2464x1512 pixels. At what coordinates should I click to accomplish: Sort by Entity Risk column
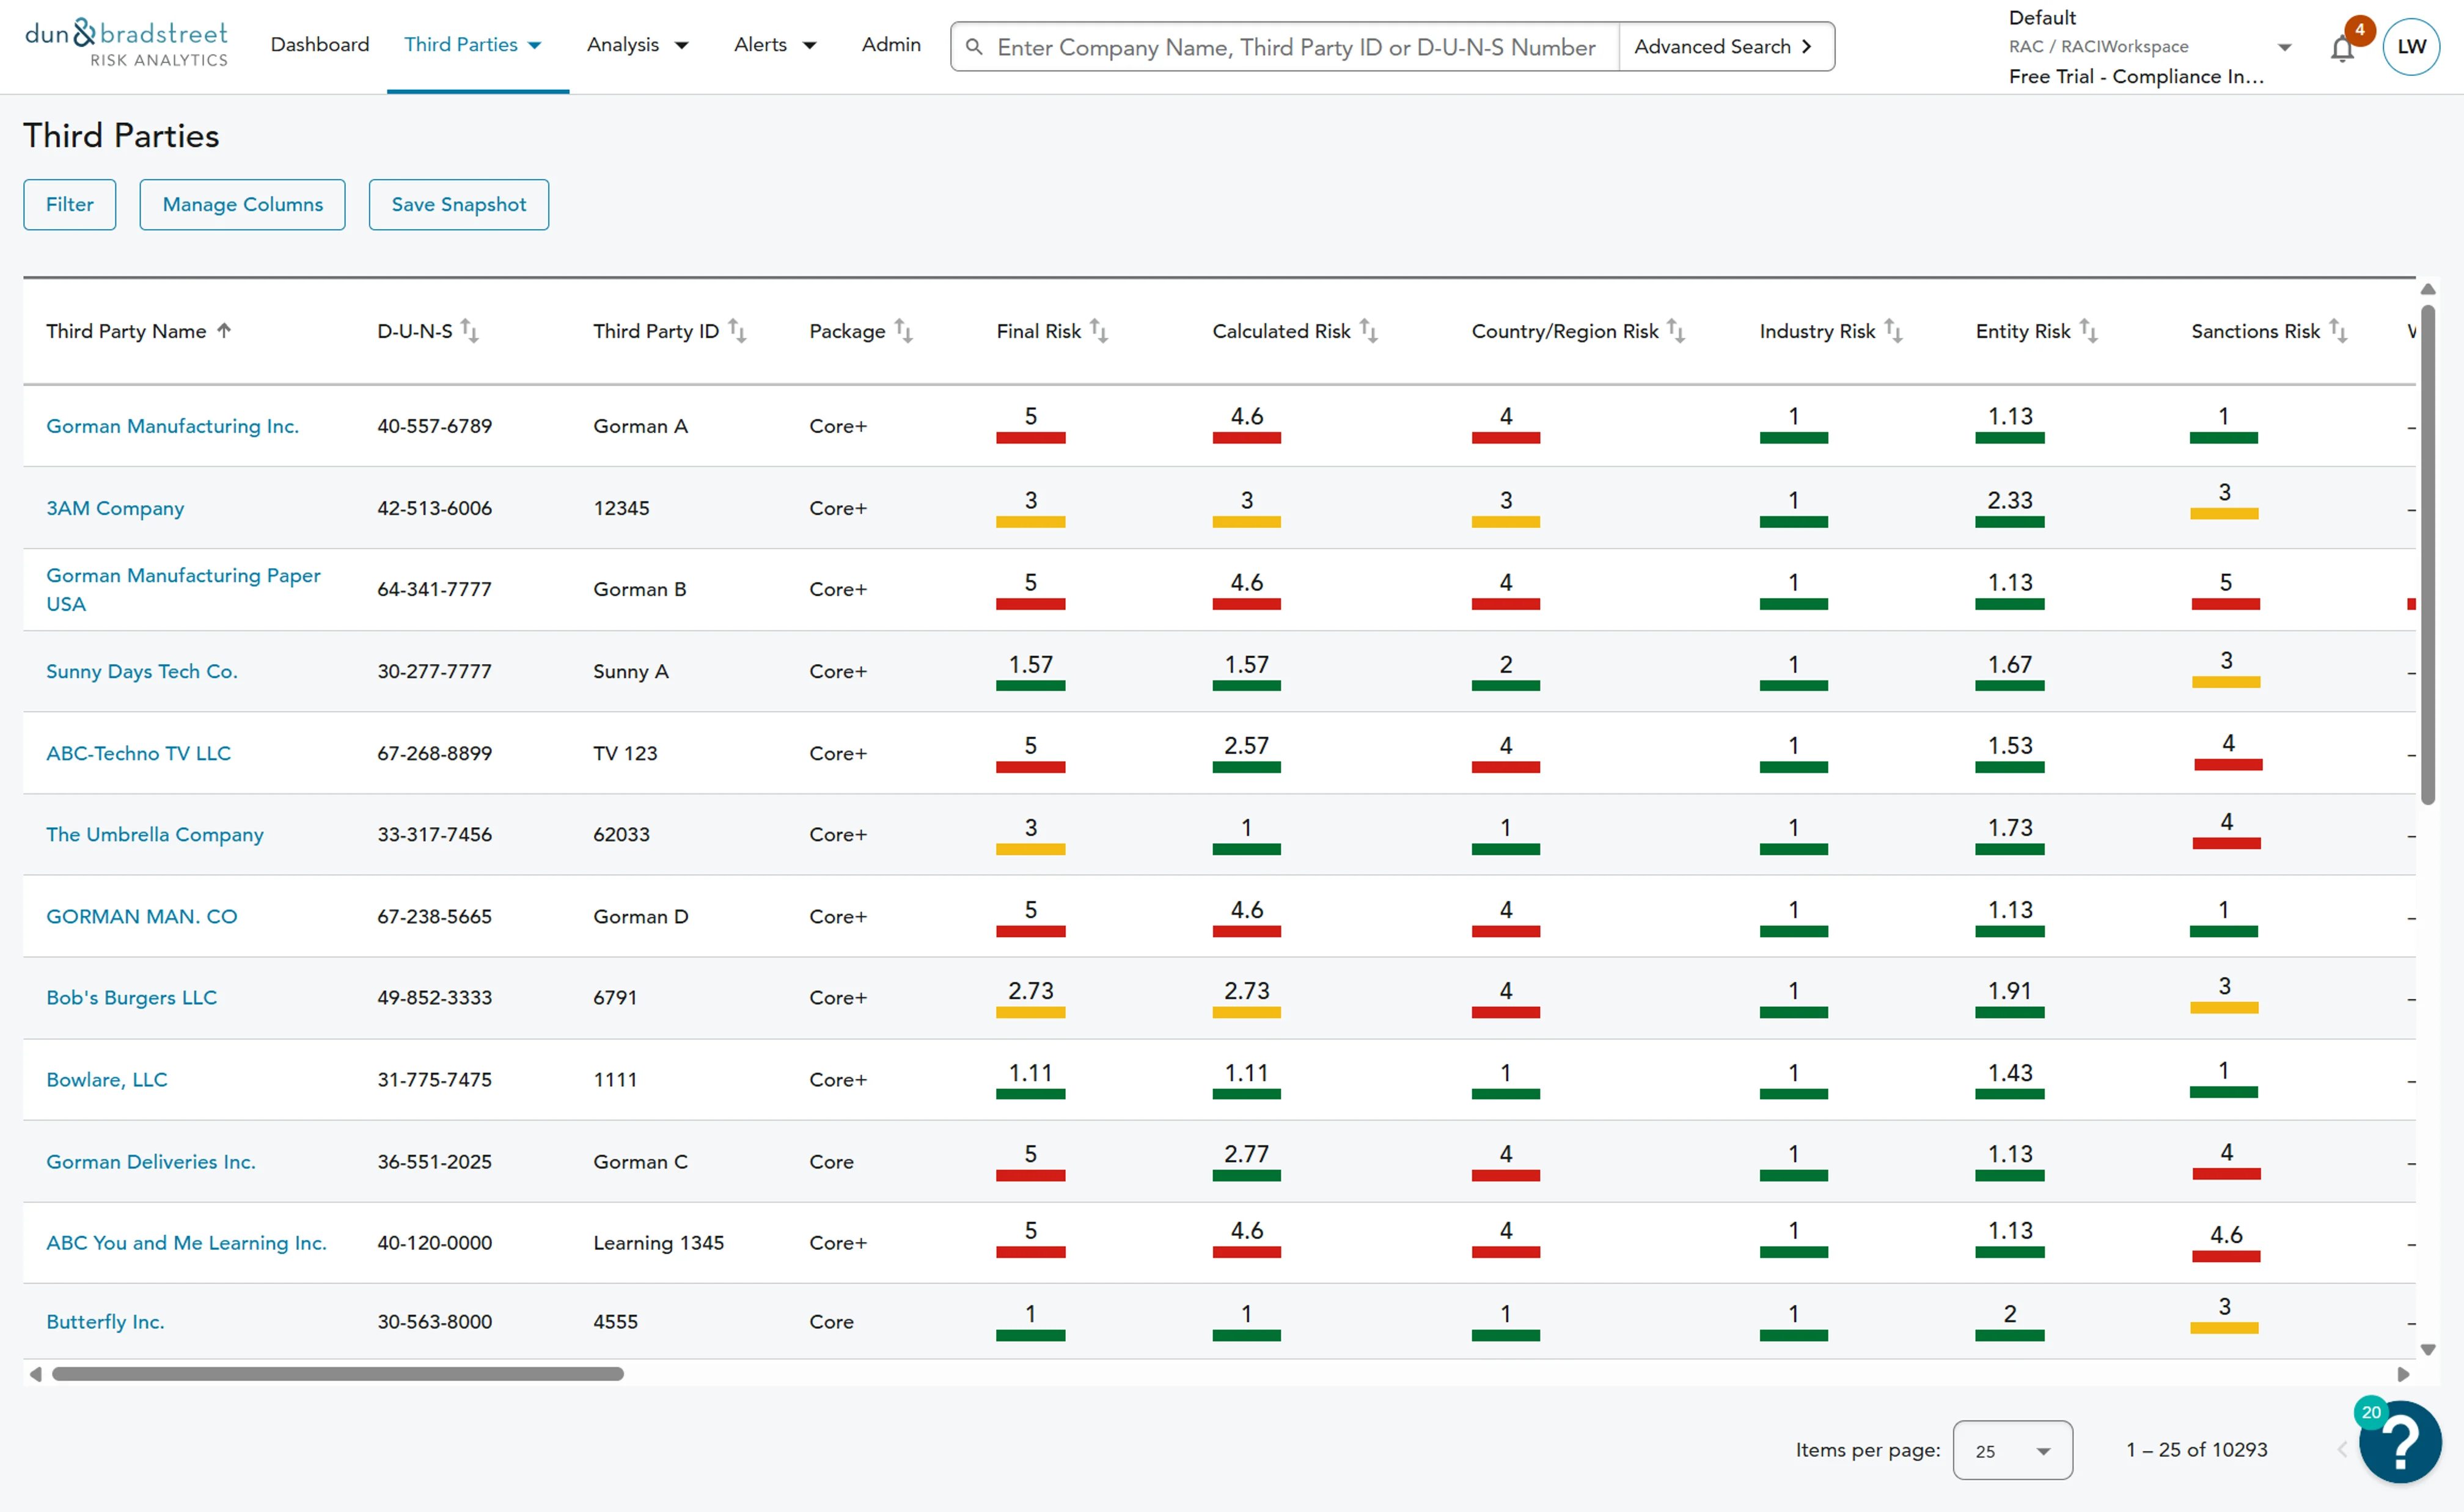(2088, 331)
